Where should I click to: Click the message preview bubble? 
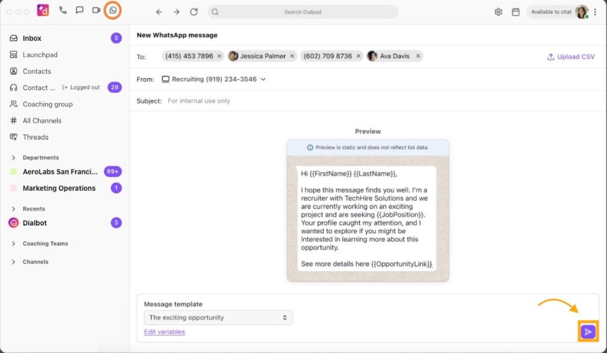(366, 219)
